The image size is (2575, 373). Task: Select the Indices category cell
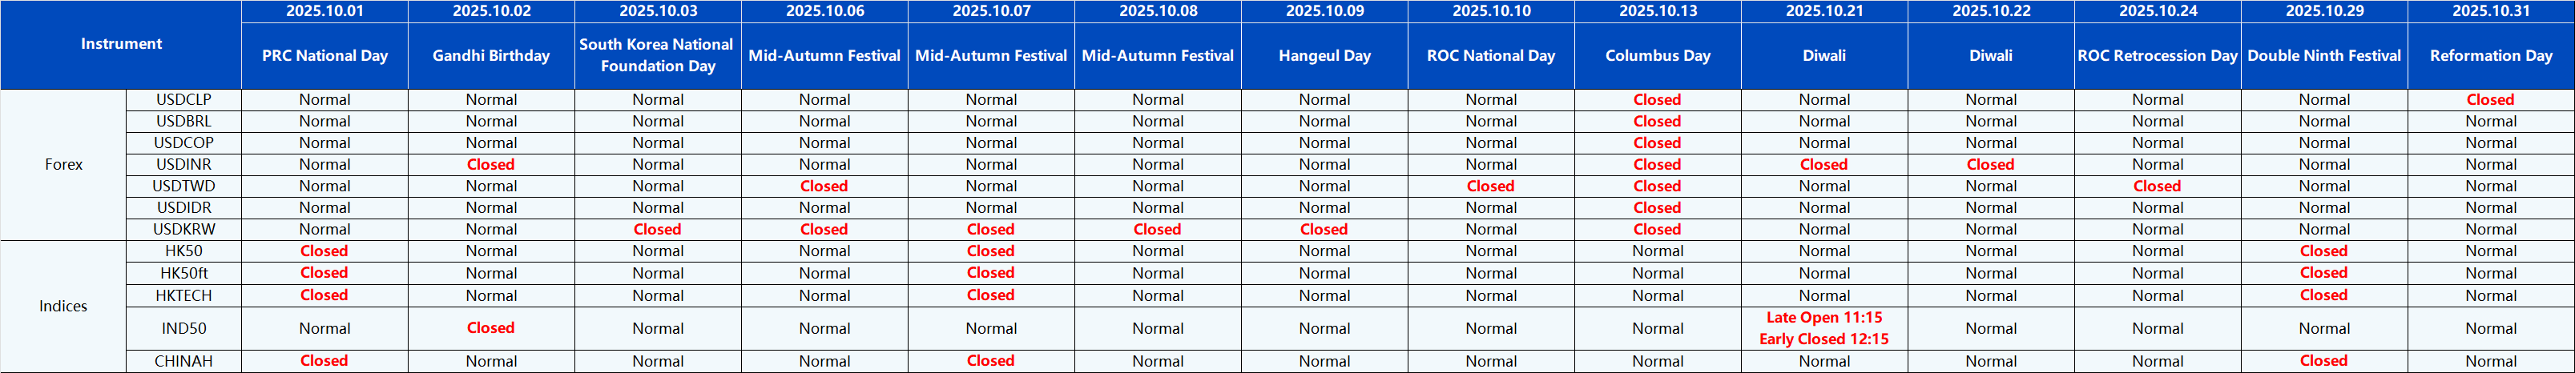click(63, 306)
